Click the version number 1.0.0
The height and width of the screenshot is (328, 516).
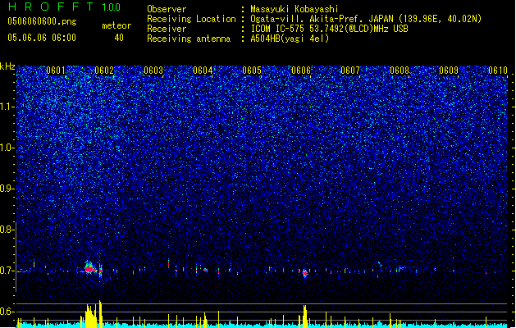[x=112, y=7]
